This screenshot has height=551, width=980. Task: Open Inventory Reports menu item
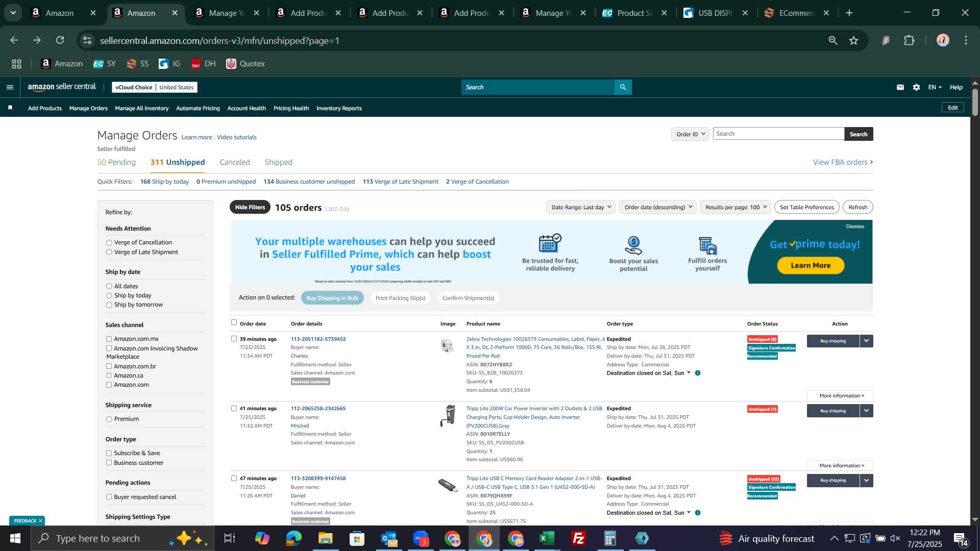[x=339, y=108]
